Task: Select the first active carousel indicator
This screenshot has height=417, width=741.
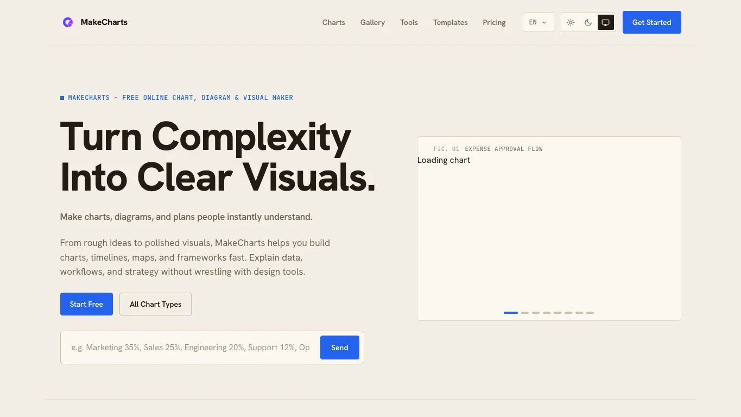Action: [x=510, y=313]
